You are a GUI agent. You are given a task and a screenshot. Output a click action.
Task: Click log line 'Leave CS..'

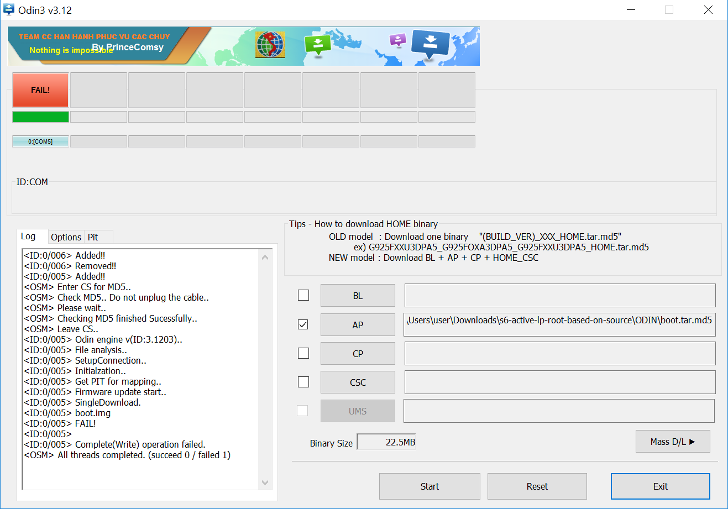(61, 329)
